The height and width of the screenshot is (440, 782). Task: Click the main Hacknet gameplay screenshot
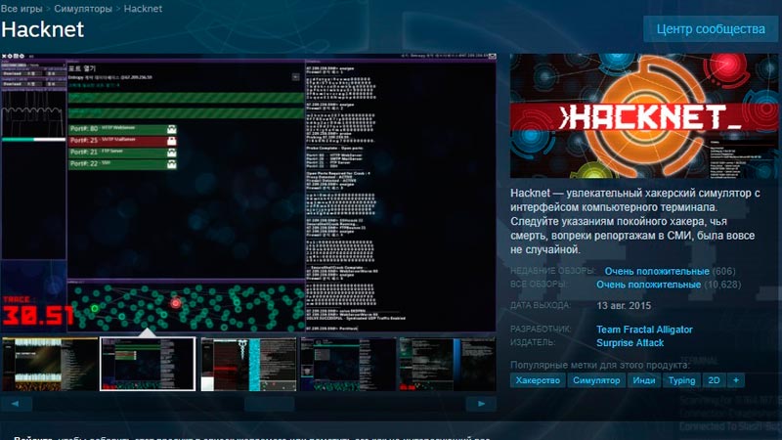(x=248, y=193)
